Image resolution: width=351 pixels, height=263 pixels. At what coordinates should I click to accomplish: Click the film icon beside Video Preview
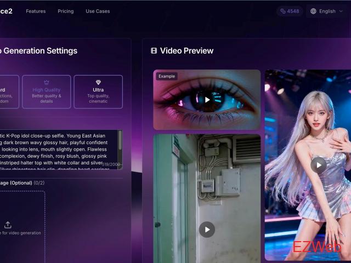[x=154, y=51]
